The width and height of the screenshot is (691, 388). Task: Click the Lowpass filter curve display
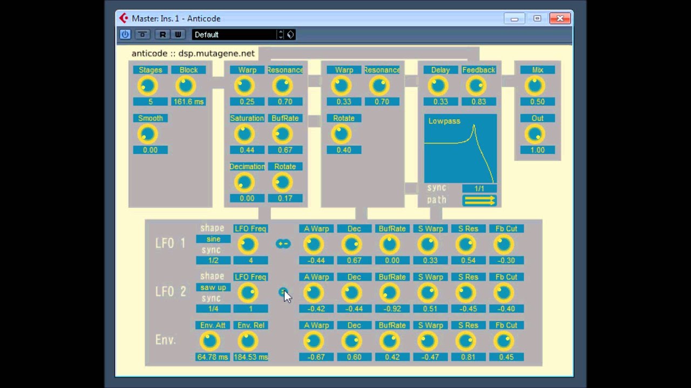click(460, 149)
